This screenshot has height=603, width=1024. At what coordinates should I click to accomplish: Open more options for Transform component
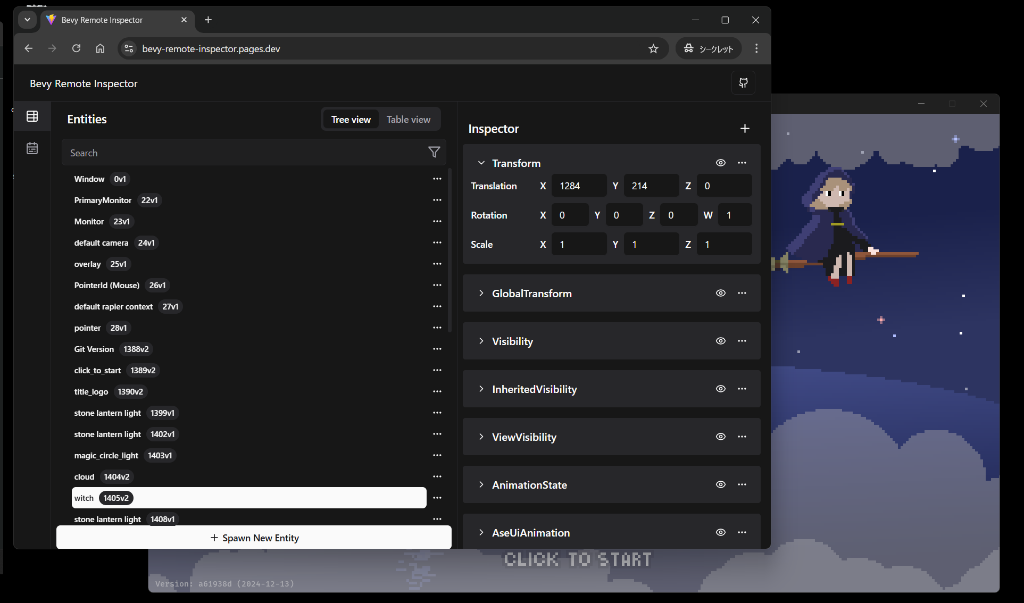pos(742,163)
